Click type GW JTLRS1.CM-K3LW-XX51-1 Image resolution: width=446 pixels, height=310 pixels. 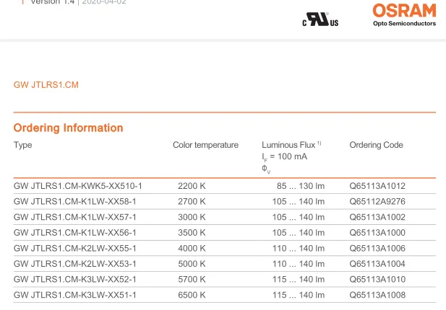74,296
